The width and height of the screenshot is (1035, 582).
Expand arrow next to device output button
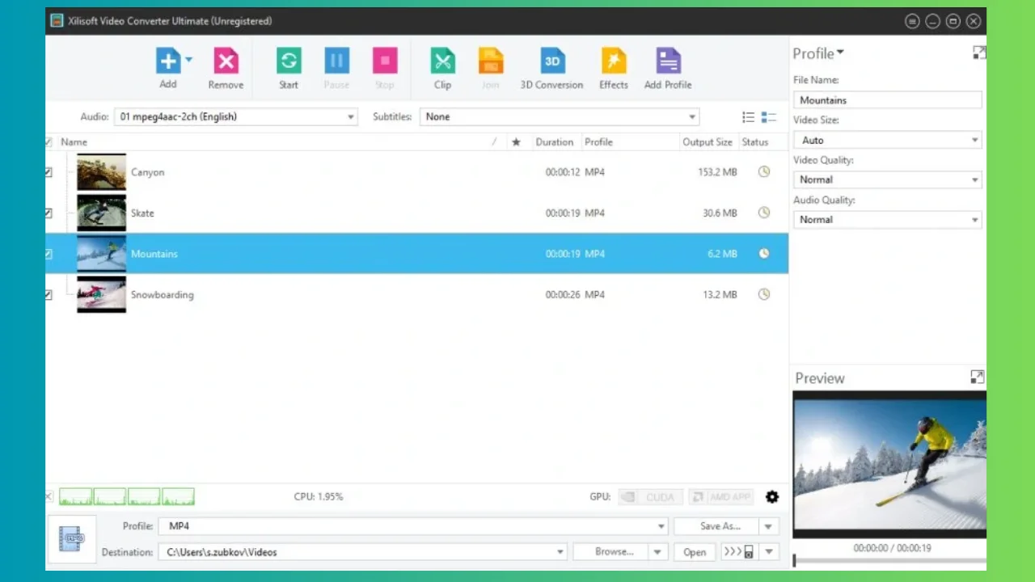coord(769,552)
